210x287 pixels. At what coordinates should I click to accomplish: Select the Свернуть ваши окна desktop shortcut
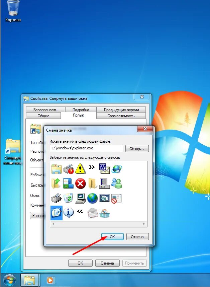[x=13, y=152]
